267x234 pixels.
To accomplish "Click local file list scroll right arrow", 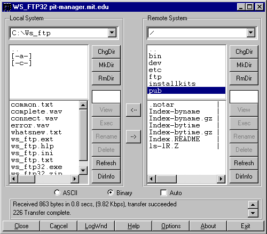I will [75, 179].
